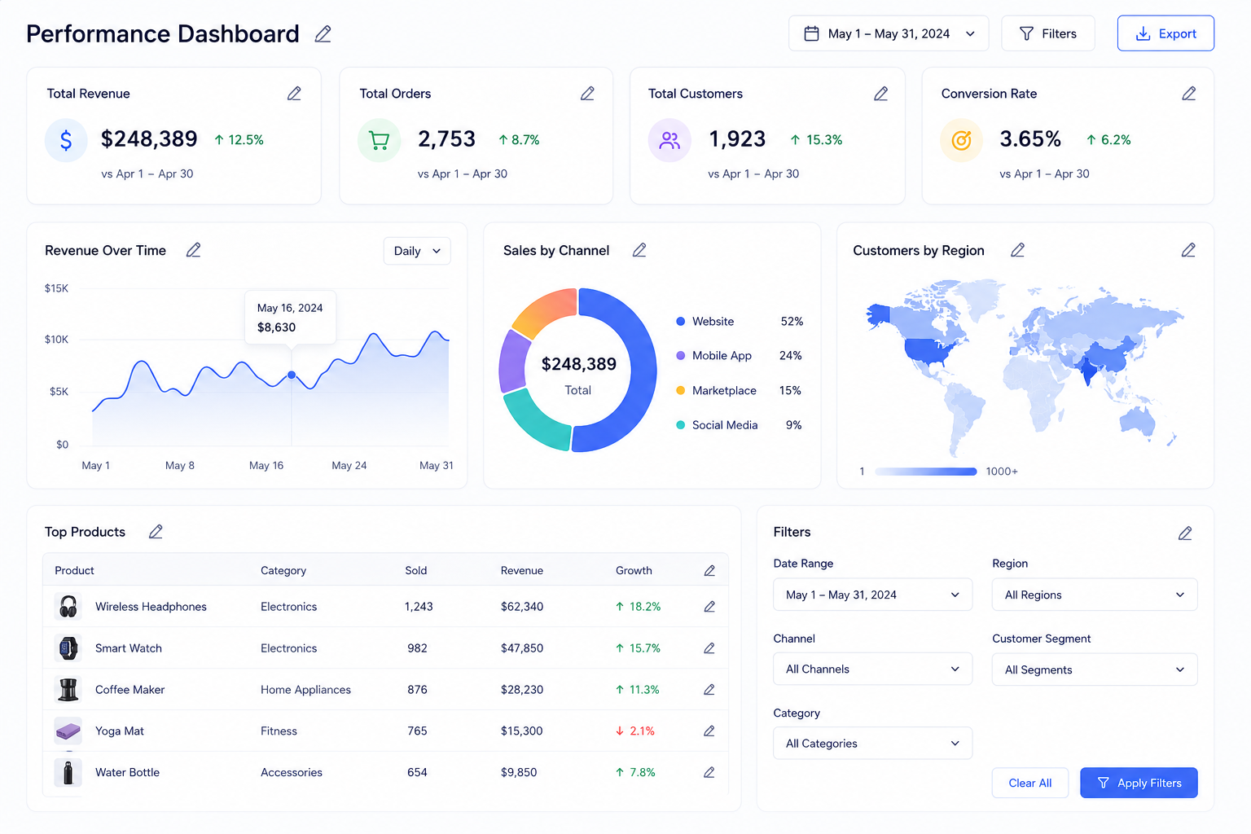Image resolution: width=1251 pixels, height=834 pixels.
Task: Click the target conversion rate icon
Action: (962, 140)
